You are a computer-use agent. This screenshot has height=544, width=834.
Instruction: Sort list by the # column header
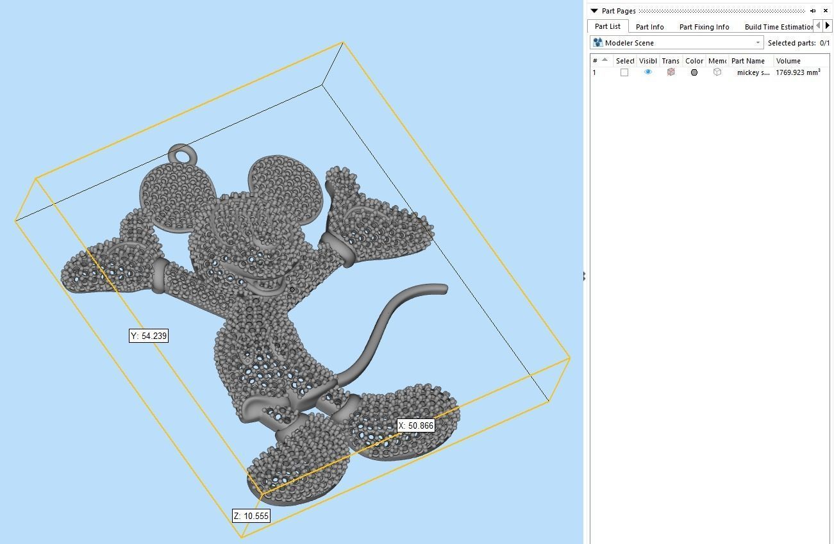click(601, 61)
